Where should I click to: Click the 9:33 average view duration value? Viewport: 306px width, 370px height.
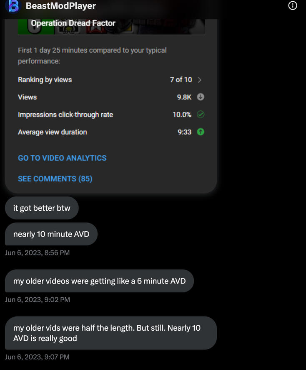coord(184,132)
